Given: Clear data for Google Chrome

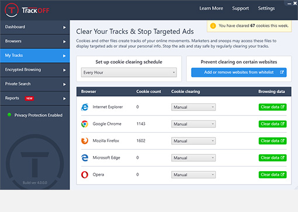Looking at the screenshot, I should coord(272,124).
